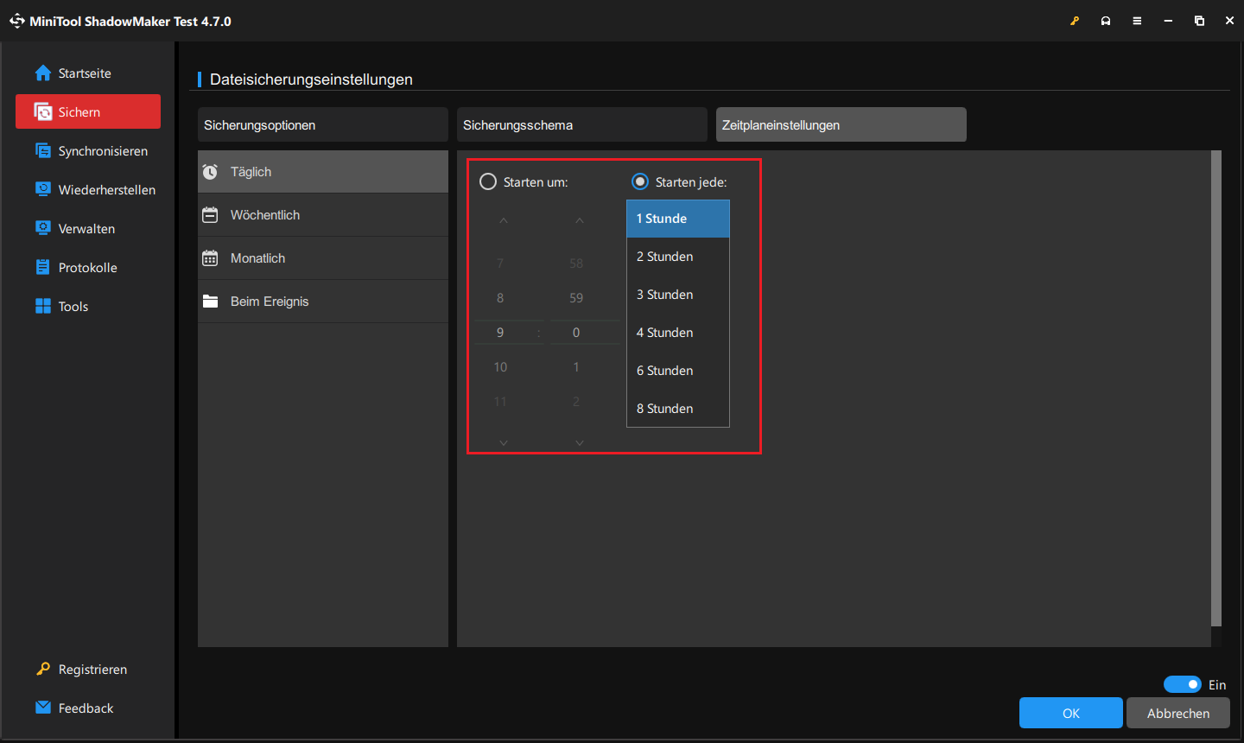Screen dimensions: 1244x743
Task: Click the Monatlich calendar icon
Action: (210, 258)
